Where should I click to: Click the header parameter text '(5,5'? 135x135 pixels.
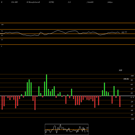(x=69, y=2)
